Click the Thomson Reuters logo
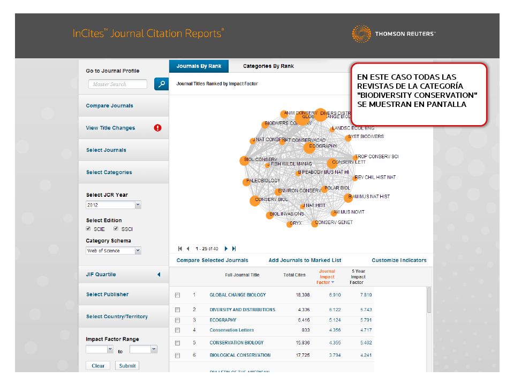514x385 pixels. tap(394, 34)
